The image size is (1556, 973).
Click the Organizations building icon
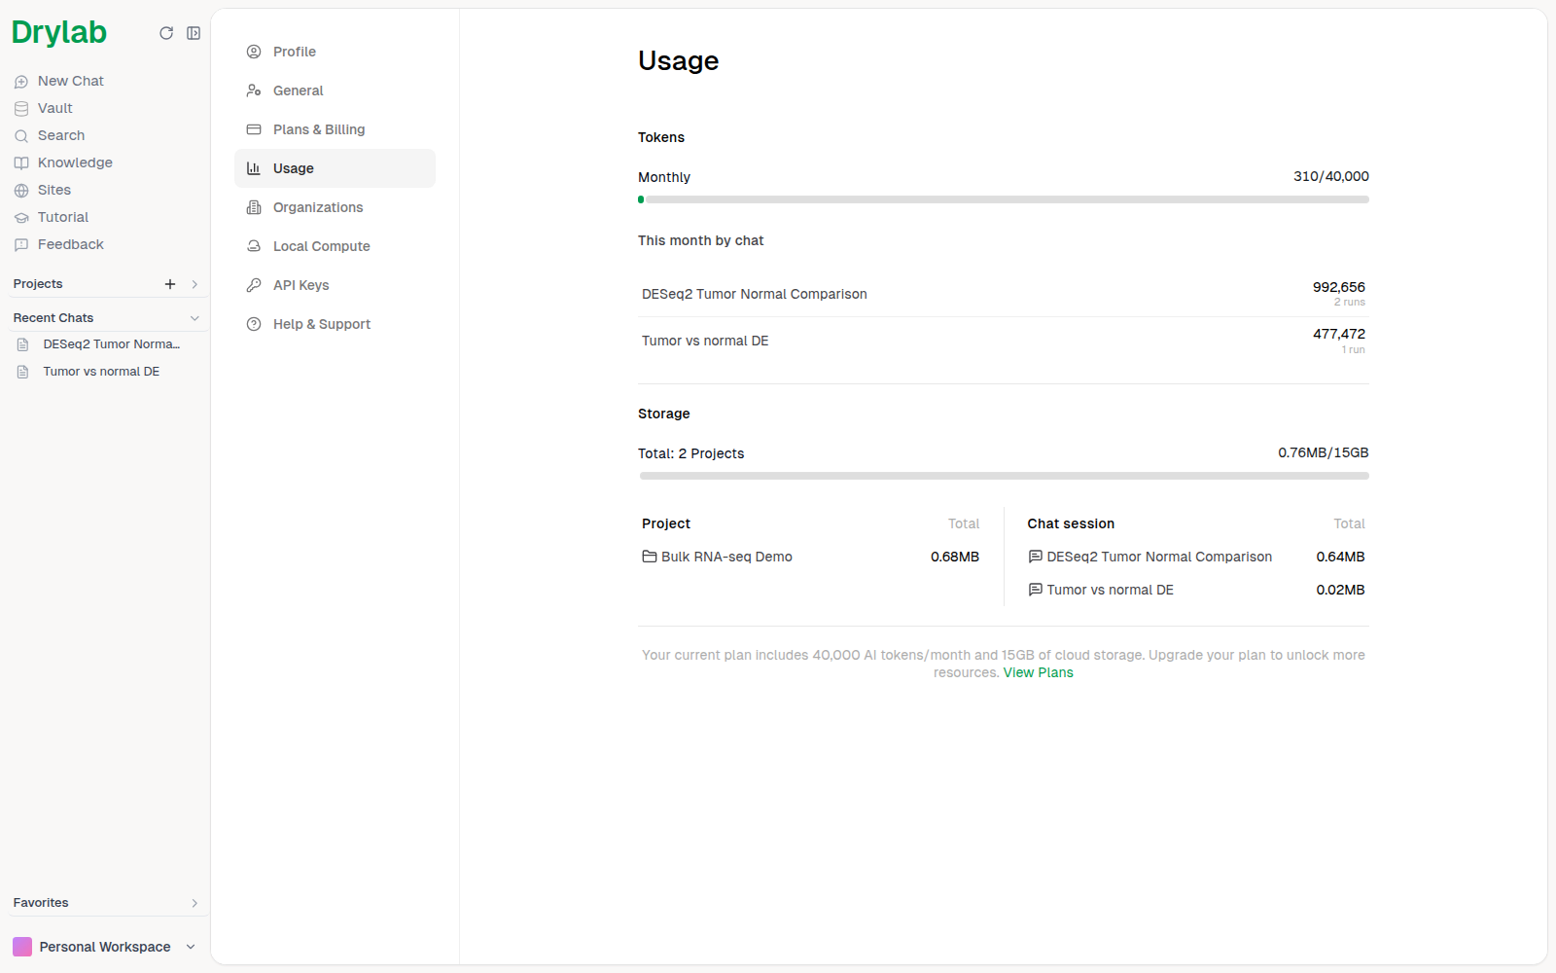254,207
